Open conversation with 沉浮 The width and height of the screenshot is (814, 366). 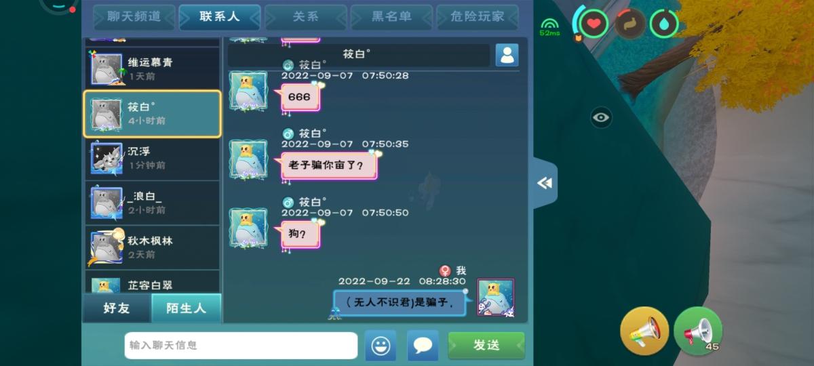click(x=152, y=158)
